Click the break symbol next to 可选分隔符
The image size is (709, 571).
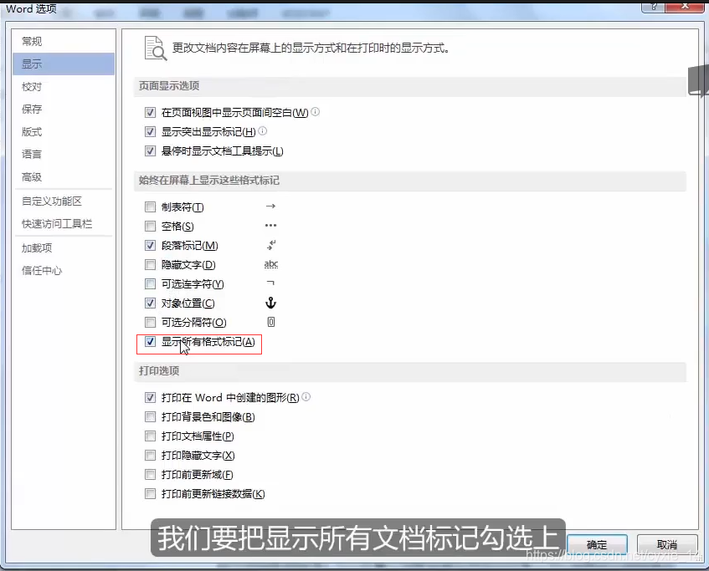tap(271, 322)
